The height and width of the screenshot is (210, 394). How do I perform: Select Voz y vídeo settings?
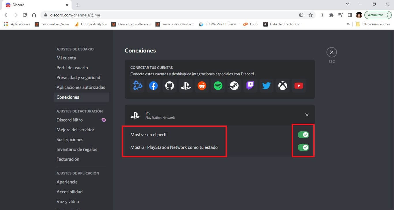(81, 202)
